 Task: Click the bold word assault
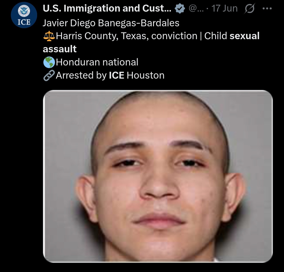click(x=60, y=49)
